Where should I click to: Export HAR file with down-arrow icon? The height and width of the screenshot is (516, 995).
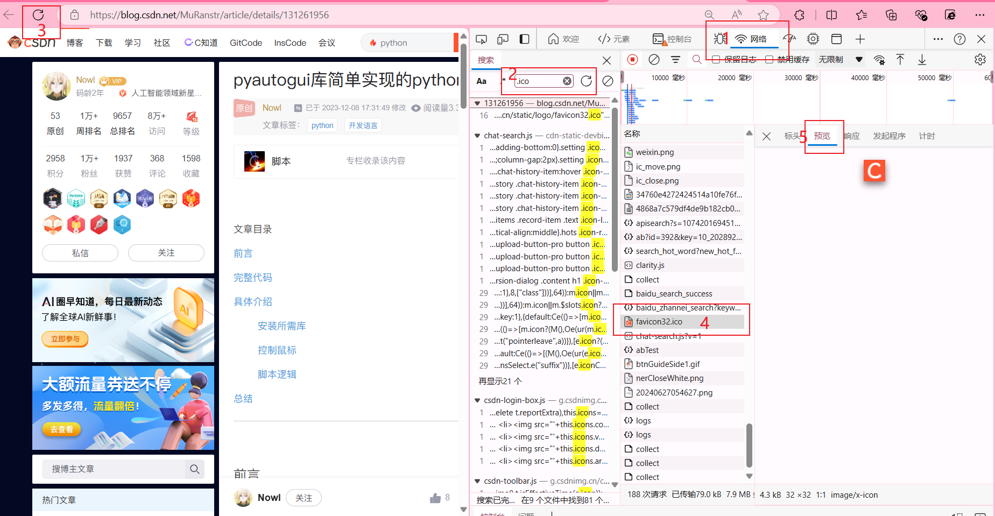[x=922, y=59]
